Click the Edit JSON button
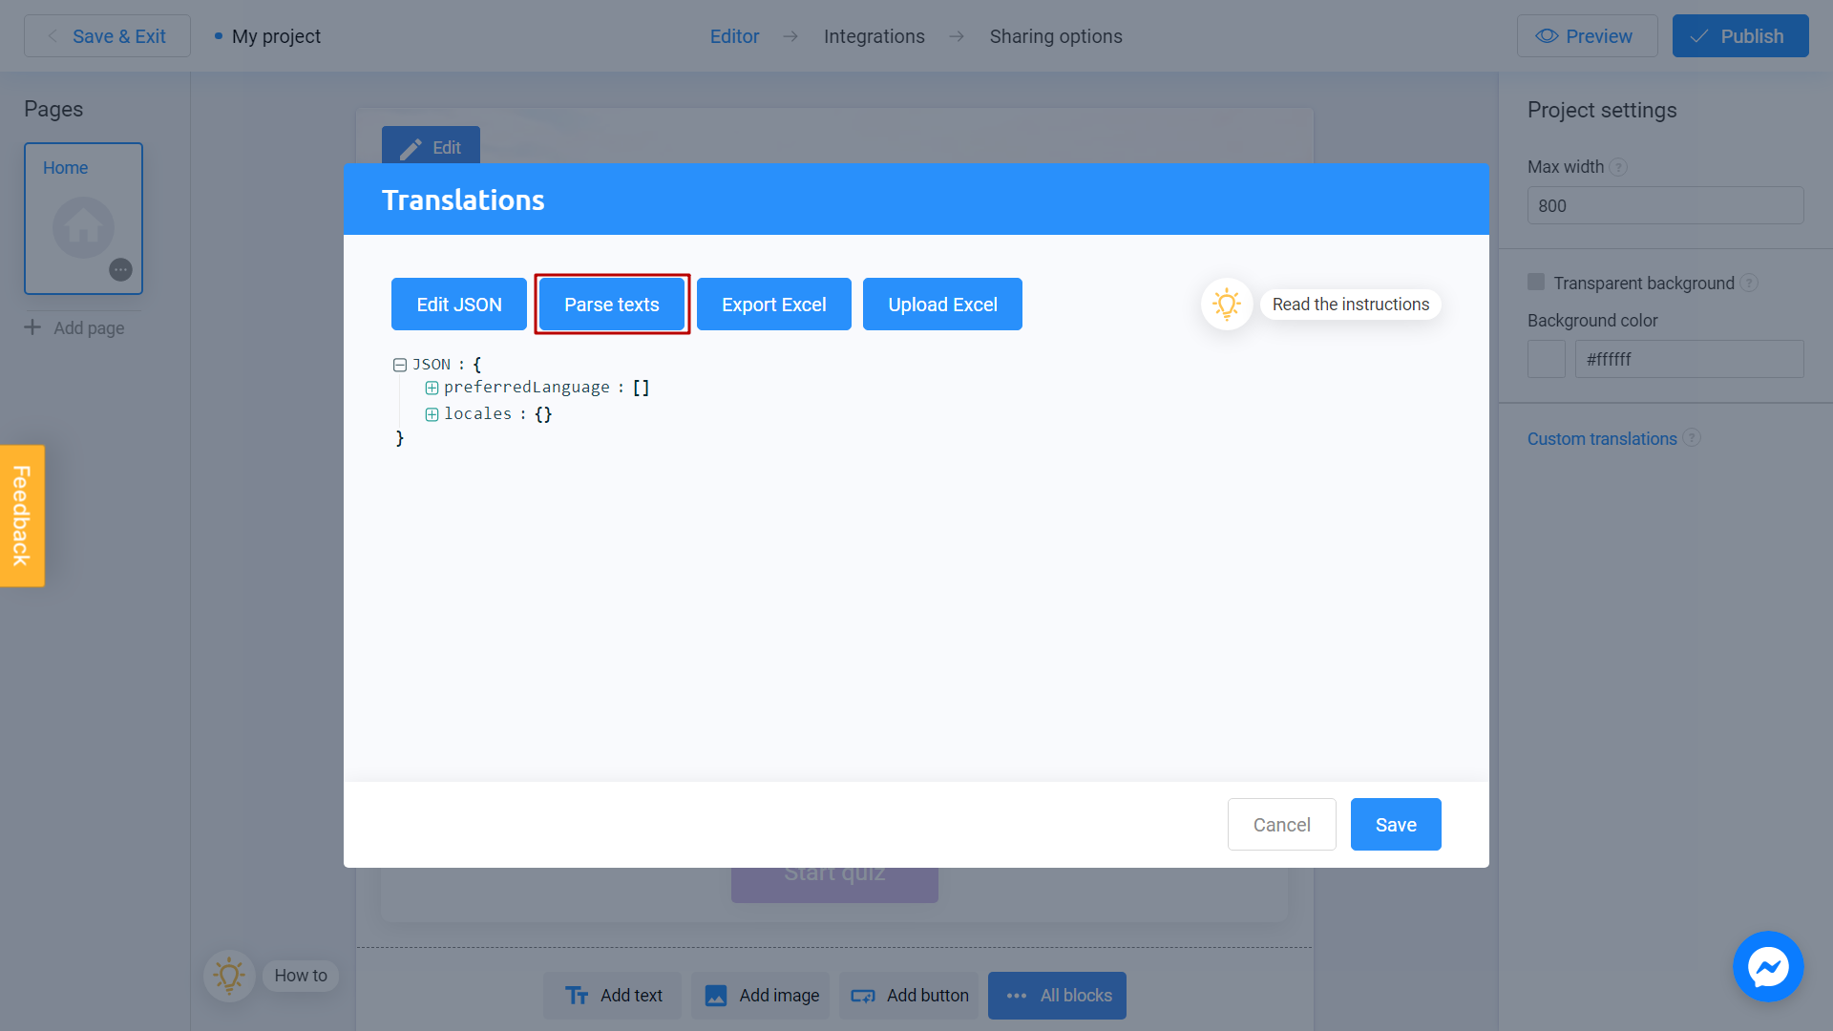Screen dimensions: 1833x1031 (x=459, y=305)
